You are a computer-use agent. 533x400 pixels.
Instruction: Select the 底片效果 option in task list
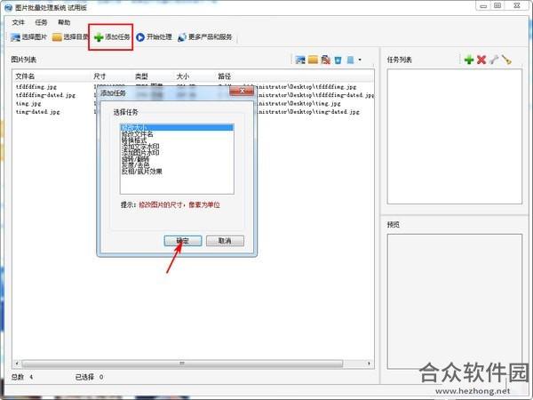[x=142, y=172]
